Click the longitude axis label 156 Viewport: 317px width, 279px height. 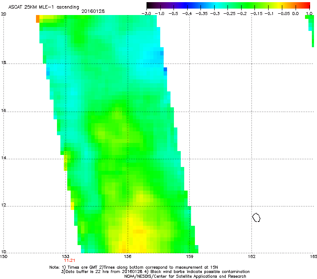click(x=128, y=257)
